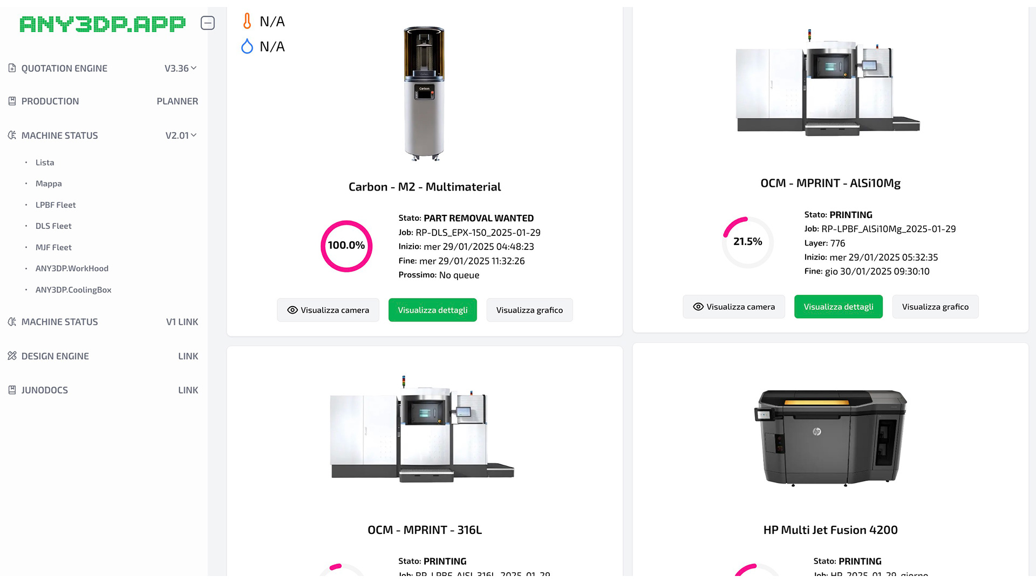Select the Mappa submenu item
1036x583 pixels.
(x=49, y=184)
